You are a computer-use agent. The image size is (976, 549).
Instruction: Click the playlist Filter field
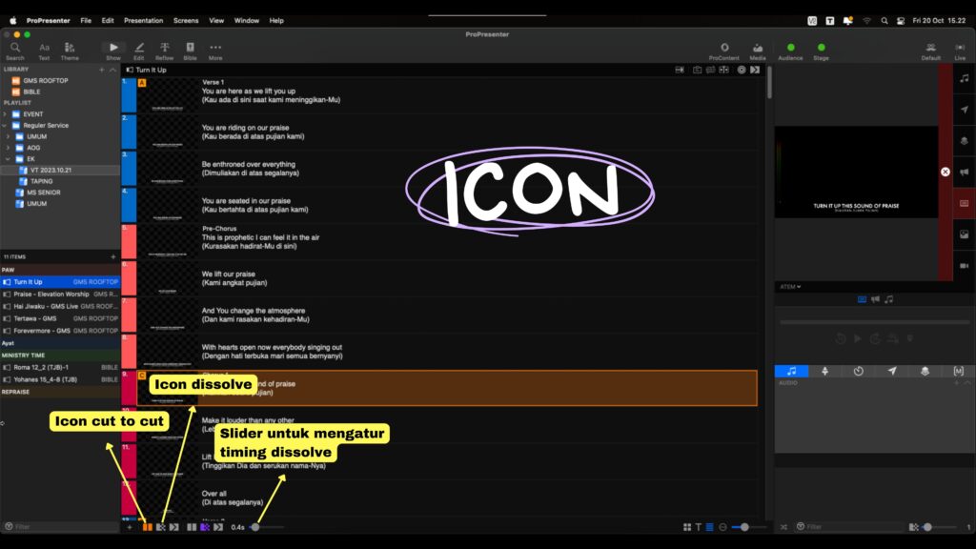tap(60, 526)
